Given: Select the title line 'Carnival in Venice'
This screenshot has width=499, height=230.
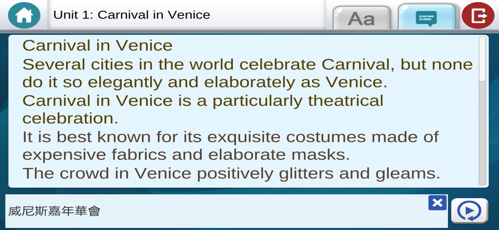Looking at the screenshot, I should coord(97,46).
